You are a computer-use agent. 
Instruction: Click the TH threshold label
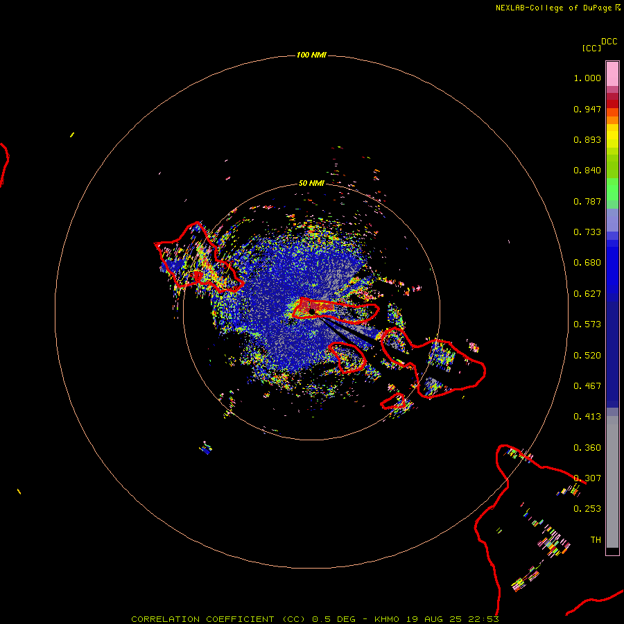(596, 540)
